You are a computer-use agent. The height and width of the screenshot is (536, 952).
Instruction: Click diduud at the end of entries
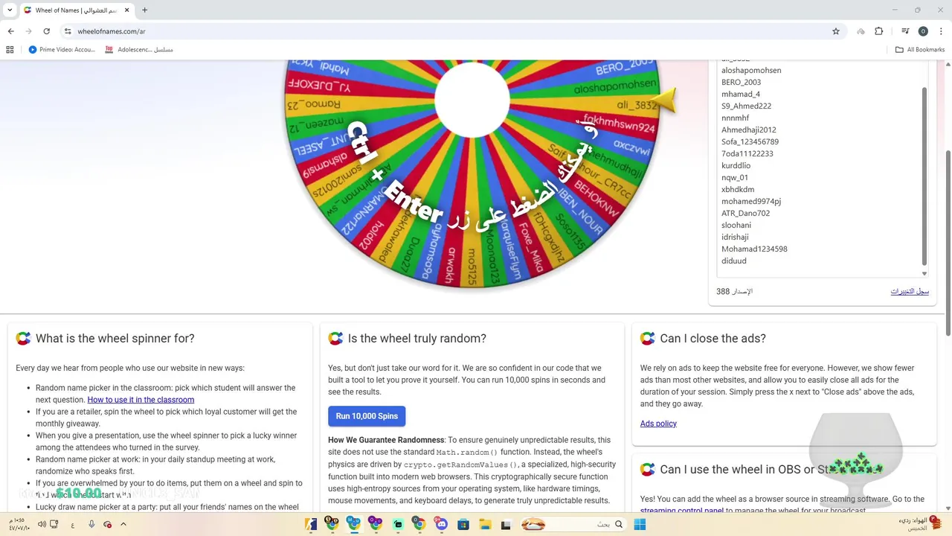pos(734,261)
